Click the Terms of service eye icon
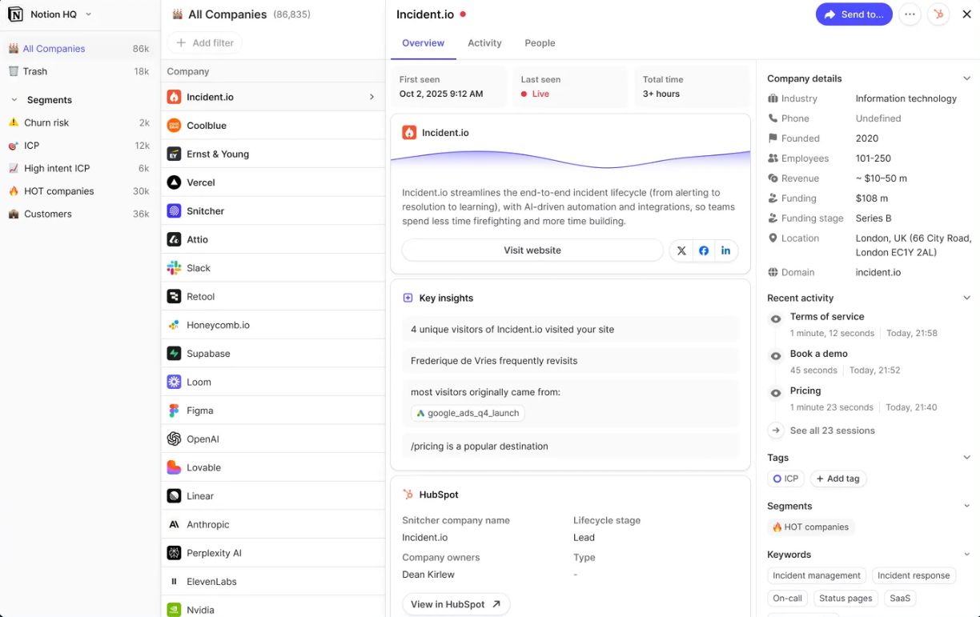The image size is (980, 617). 776,319
